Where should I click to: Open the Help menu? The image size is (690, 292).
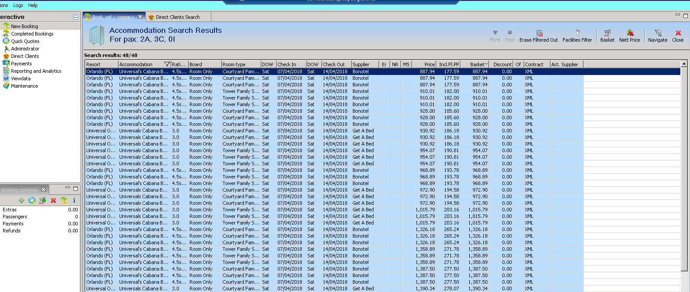click(33, 5)
